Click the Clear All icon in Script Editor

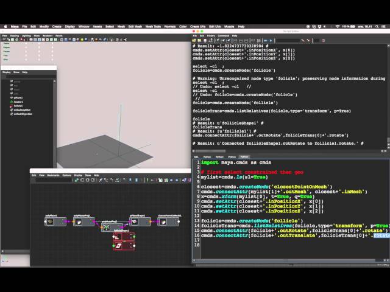click(229, 41)
